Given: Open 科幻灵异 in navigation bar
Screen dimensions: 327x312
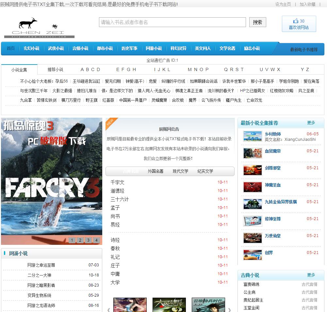Looking at the screenshot, I should point(178,48).
